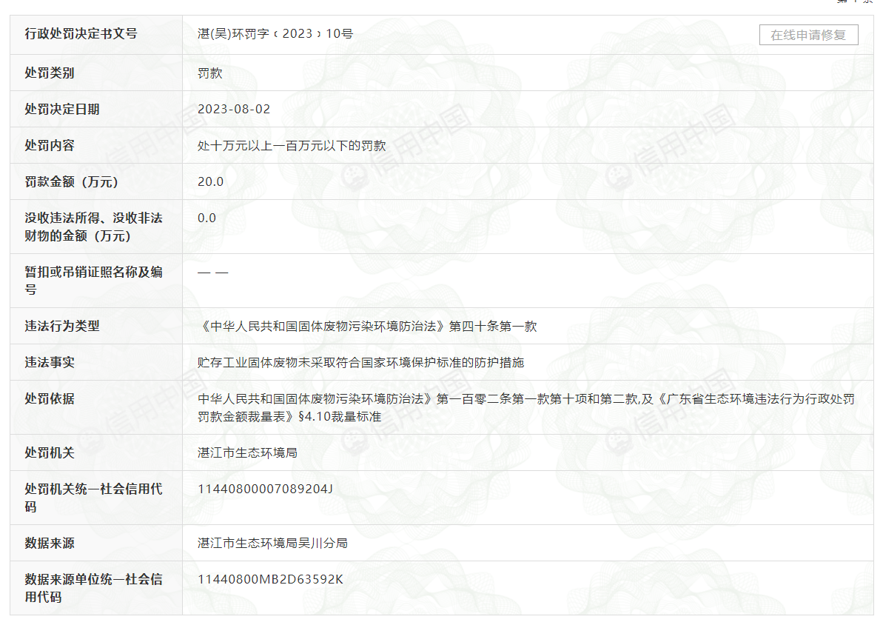Click the dashes value for 暂扣或吊销证照

pos(213,273)
